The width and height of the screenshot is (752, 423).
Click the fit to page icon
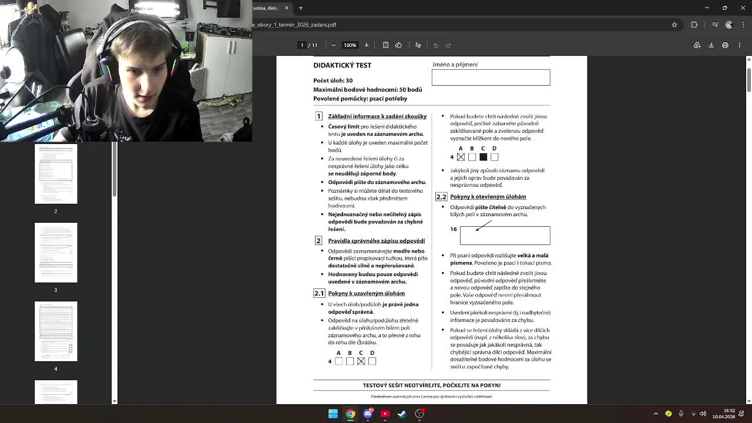pos(385,45)
